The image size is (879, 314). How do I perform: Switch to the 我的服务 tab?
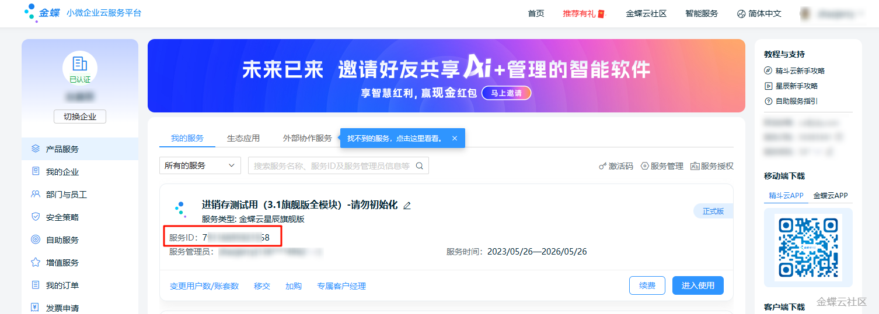[x=187, y=138]
